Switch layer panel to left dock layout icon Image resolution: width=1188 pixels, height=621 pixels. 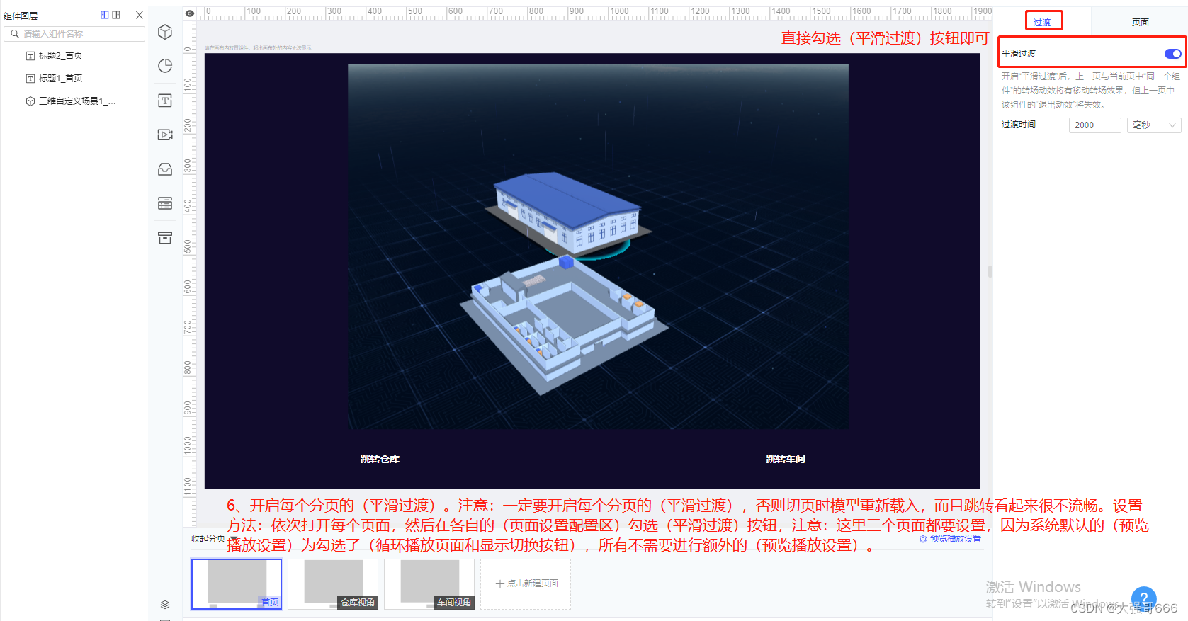[x=105, y=15]
